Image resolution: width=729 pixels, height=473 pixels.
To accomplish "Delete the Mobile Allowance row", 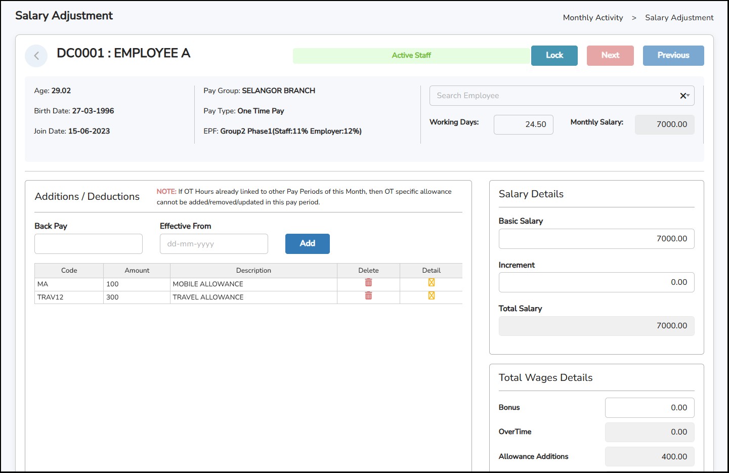I will [x=368, y=283].
